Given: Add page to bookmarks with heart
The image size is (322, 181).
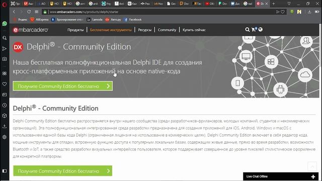Looking at the screenshot, I should 283,12.
